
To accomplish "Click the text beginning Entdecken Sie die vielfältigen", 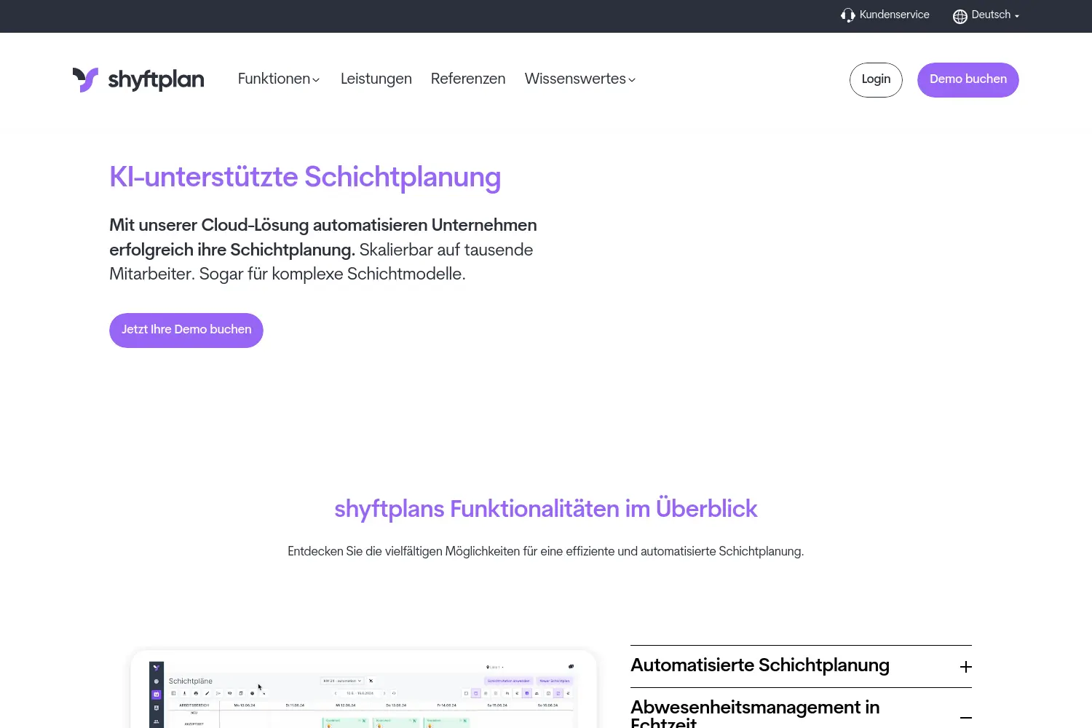I will (x=546, y=551).
